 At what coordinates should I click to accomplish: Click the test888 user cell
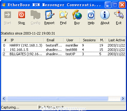pos(71,50)
